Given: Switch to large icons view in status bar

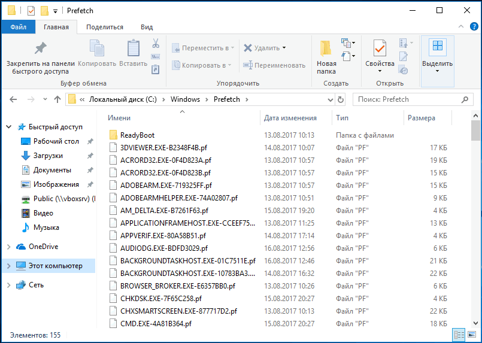Looking at the screenshot, I should click(471, 335).
